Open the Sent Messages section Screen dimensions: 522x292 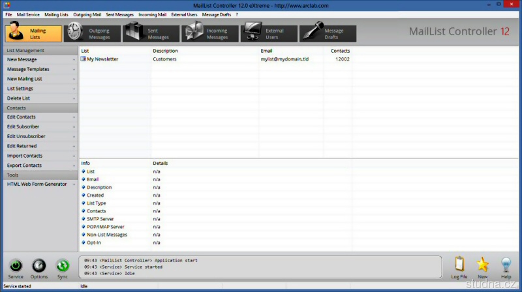pyautogui.click(x=151, y=34)
